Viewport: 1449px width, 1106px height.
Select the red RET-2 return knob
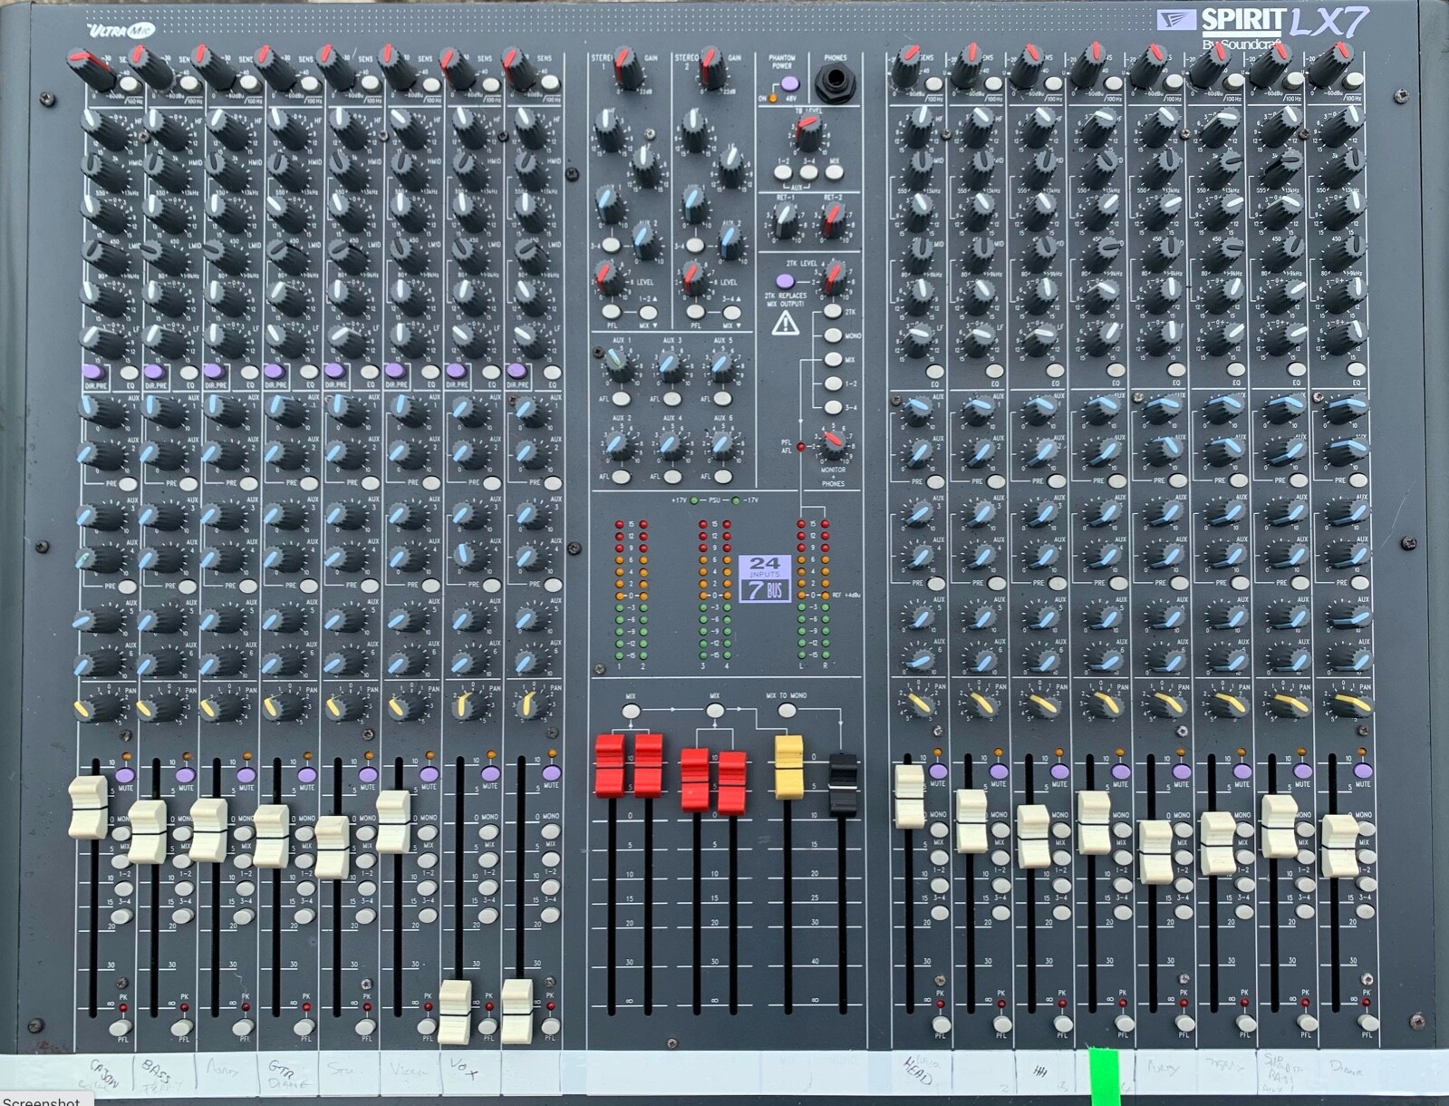click(x=832, y=221)
